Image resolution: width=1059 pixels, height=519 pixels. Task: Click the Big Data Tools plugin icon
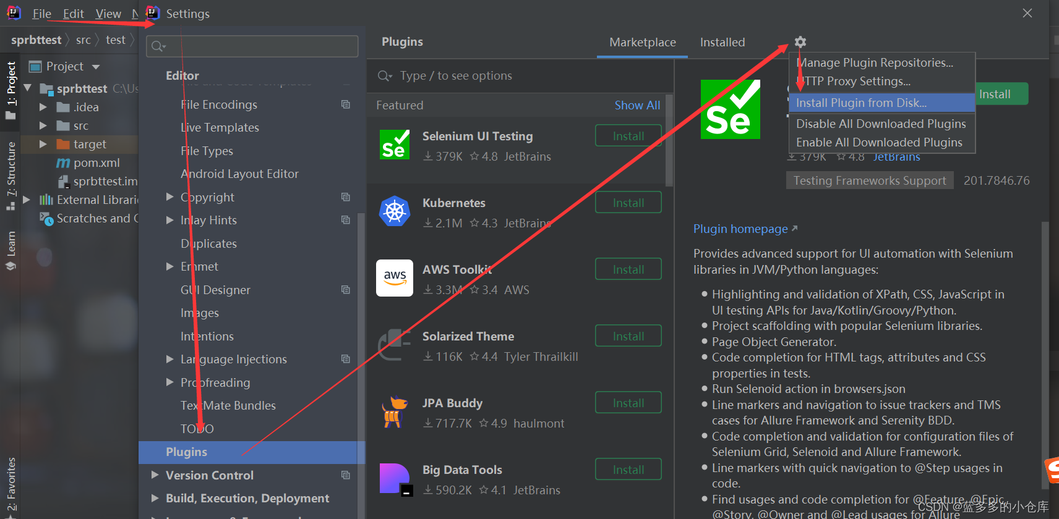[395, 479]
